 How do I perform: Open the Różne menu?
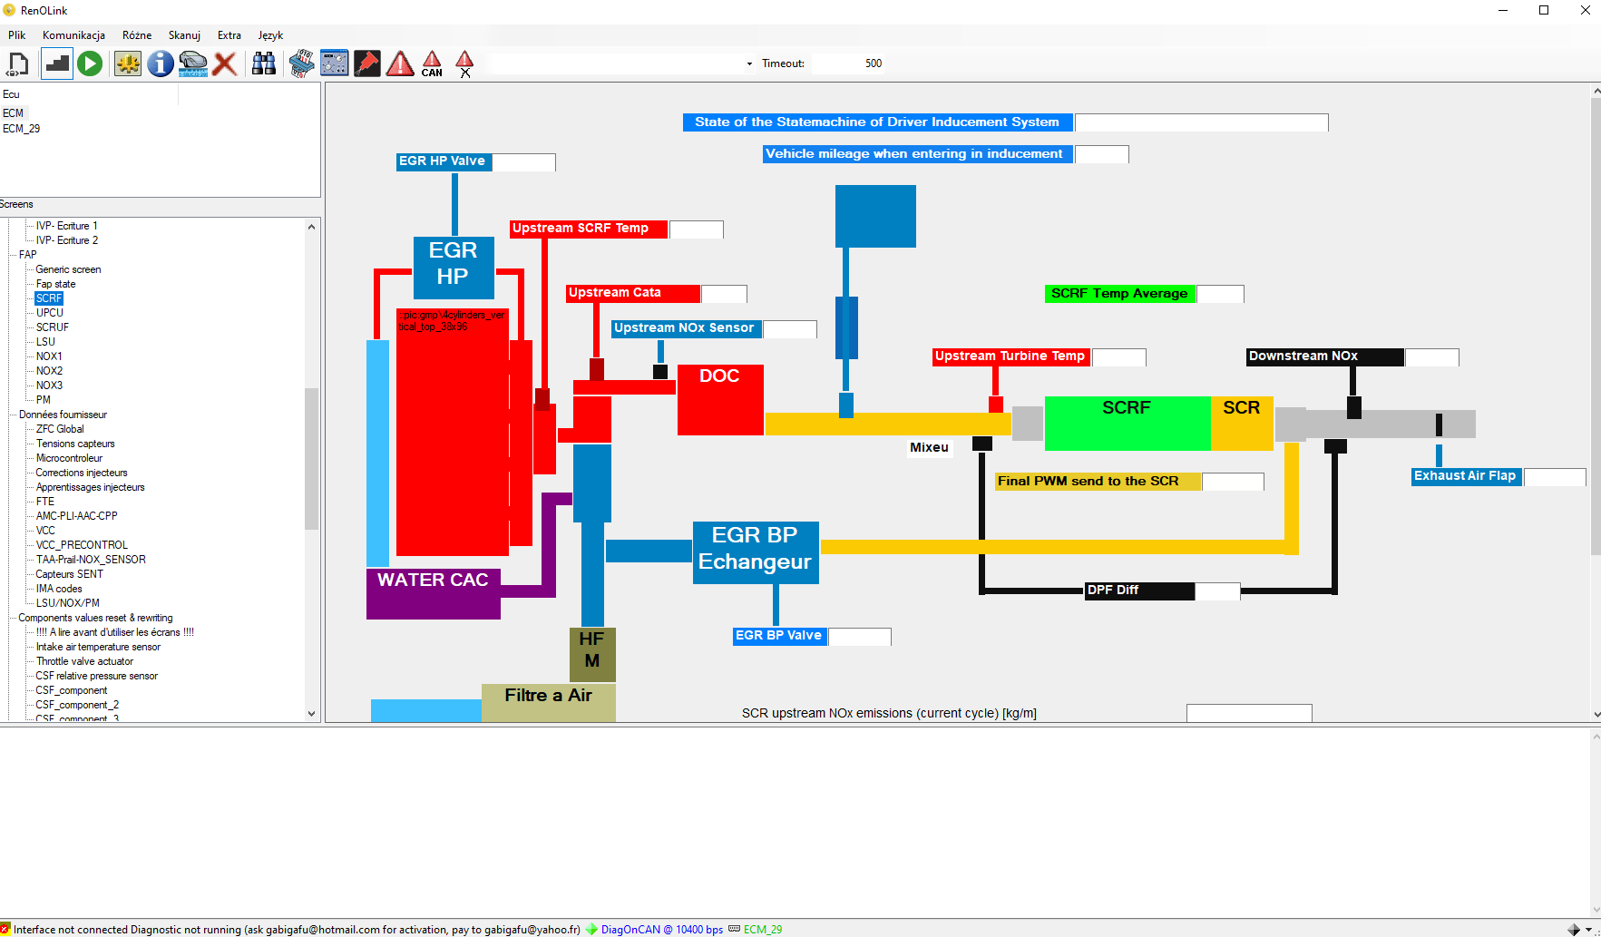point(137,35)
